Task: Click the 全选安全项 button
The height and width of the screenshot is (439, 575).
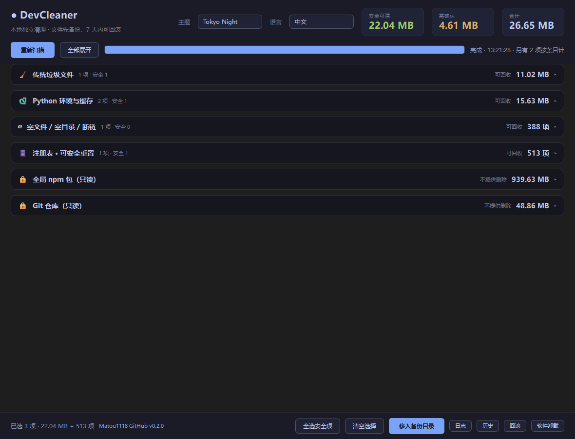Action: pyautogui.click(x=318, y=426)
